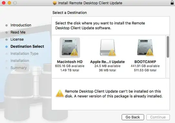This screenshot has width=175, height=123.
Task: Select the Installation step in the sidebar
Action: [20, 61]
